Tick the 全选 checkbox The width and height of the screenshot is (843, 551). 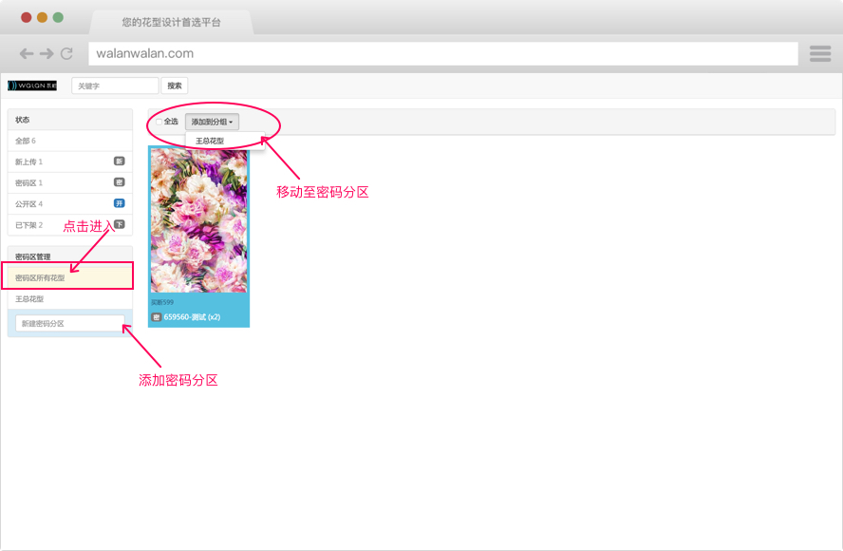(159, 122)
